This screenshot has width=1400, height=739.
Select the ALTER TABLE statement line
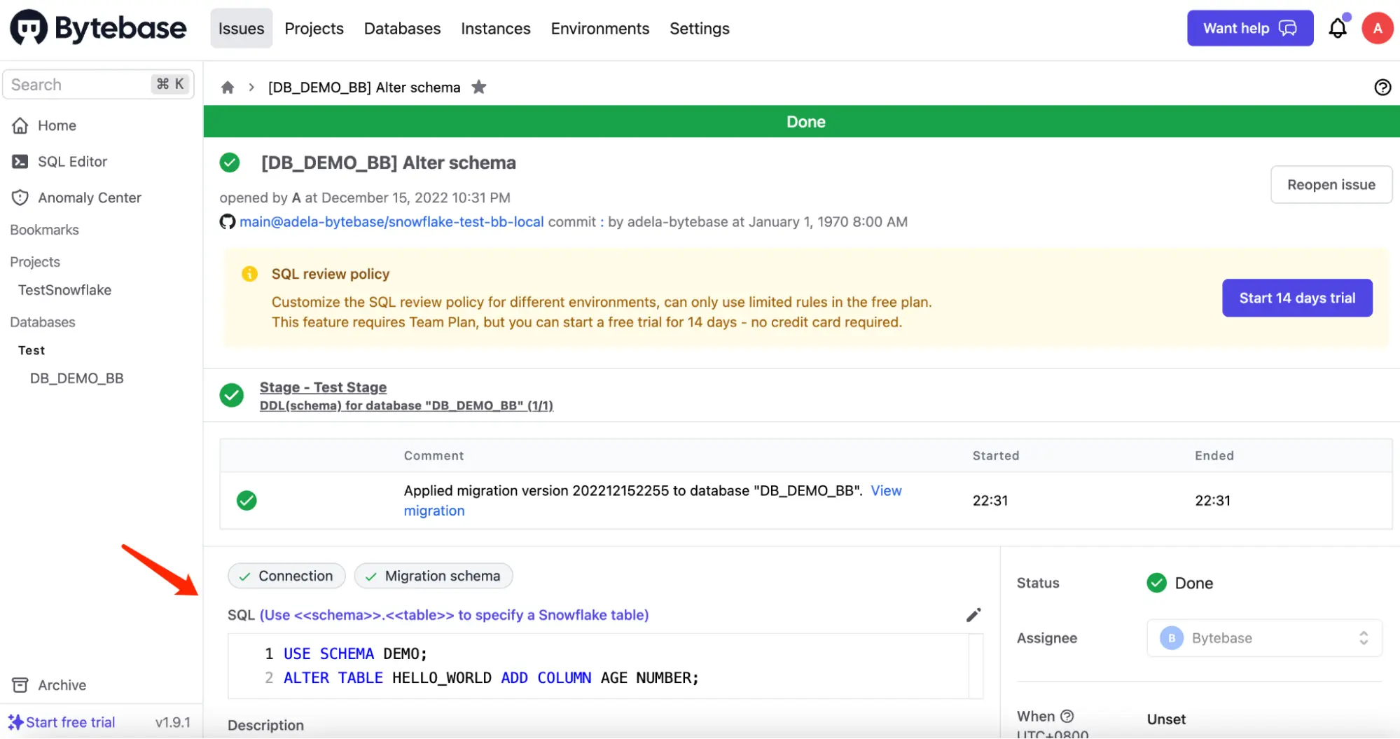pyautogui.click(x=491, y=678)
